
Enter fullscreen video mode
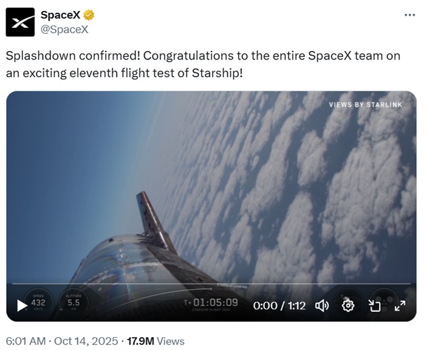(400, 306)
